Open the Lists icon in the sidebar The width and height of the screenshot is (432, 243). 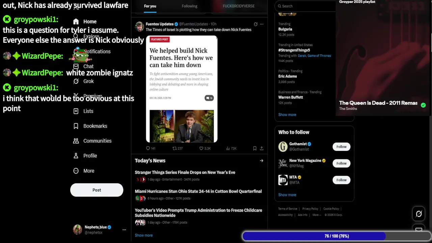(76, 111)
